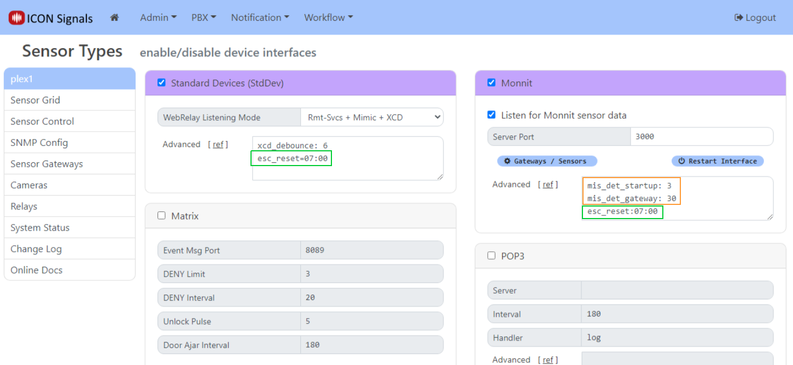Screen dimensions: 793x365
Task: Select Sensor Gateways in sidebar
Action: 46,164
